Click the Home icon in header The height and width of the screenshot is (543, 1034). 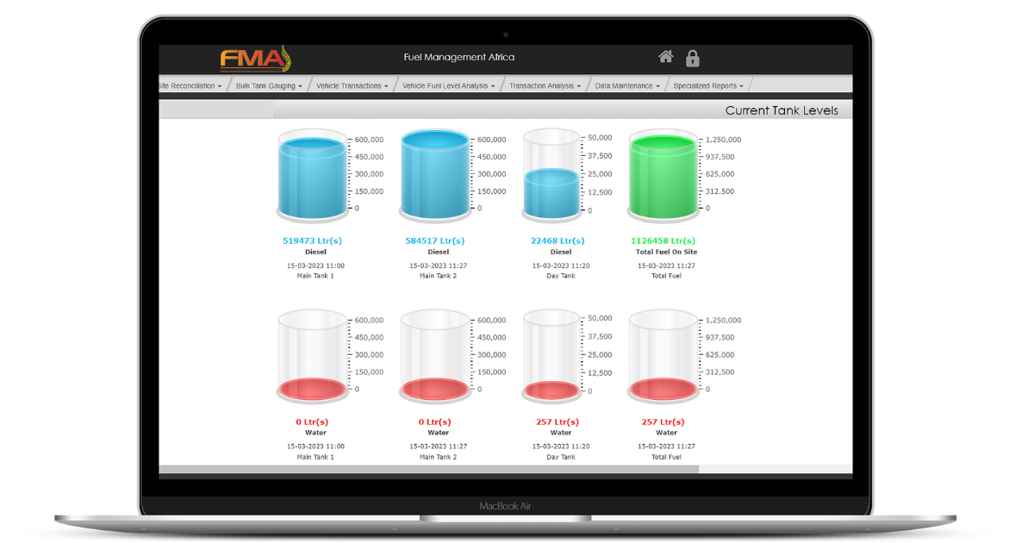(665, 57)
